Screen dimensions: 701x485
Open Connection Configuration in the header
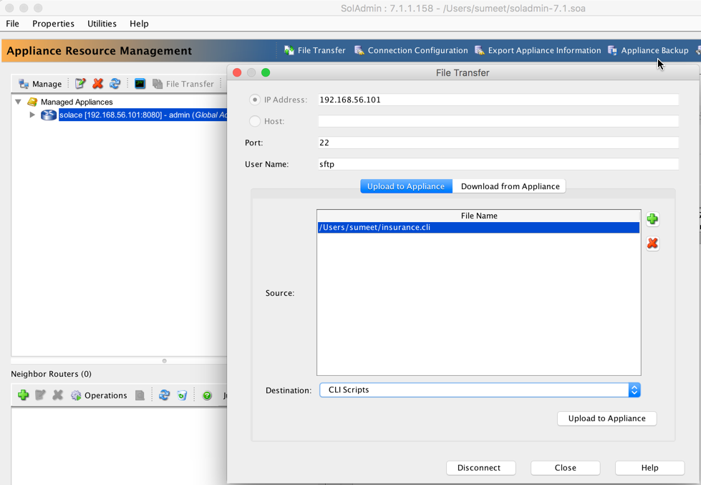coord(411,51)
